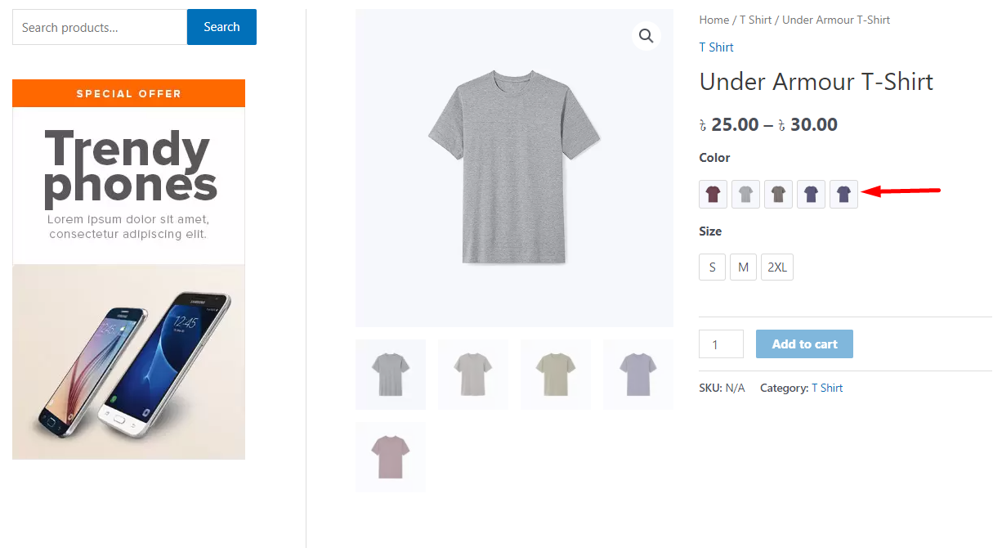Click the Add to cart button
Viewport: 1002px width, 548px height.
point(804,344)
